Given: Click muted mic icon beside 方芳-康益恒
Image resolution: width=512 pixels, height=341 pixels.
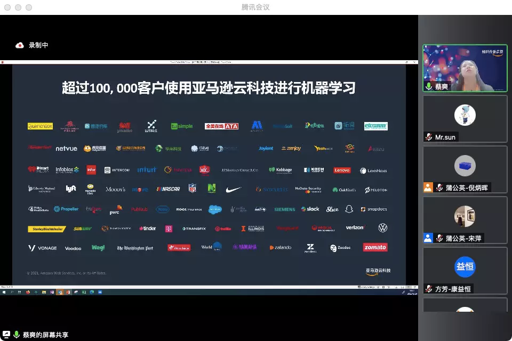Looking at the screenshot, I should [429, 289].
